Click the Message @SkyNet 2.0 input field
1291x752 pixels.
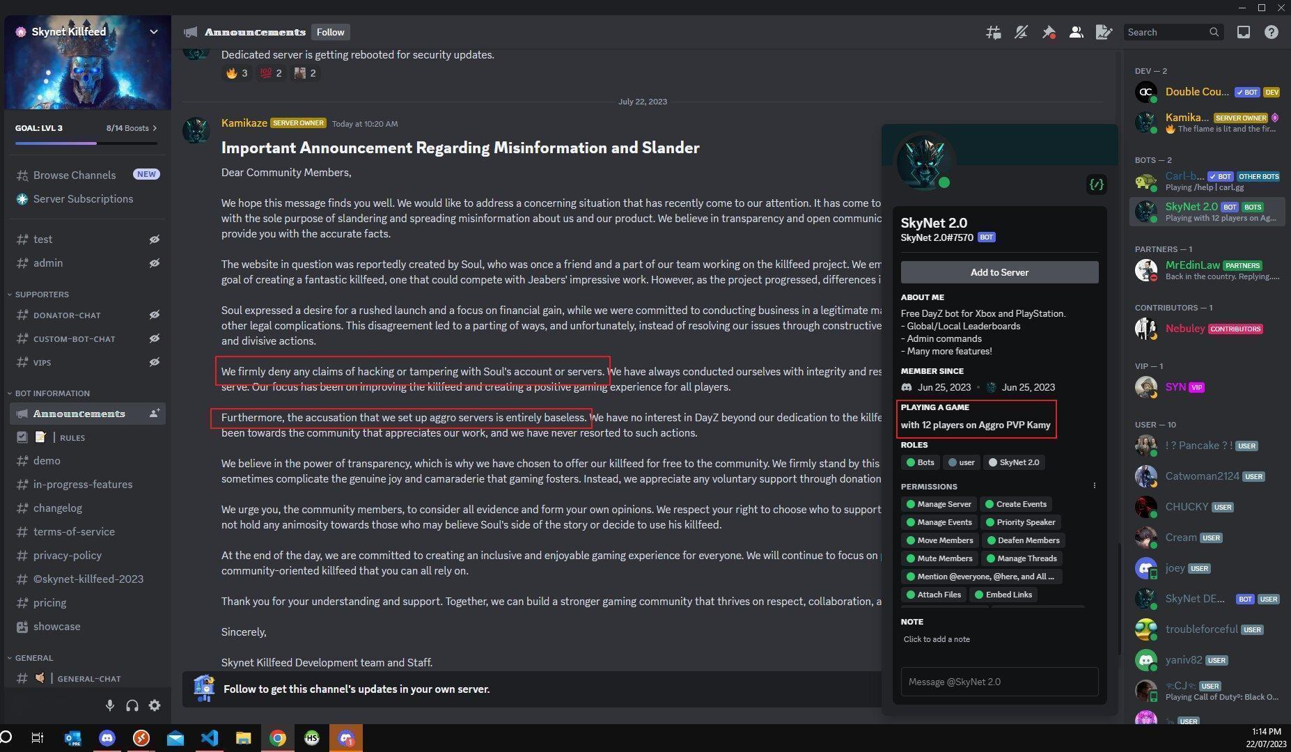(999, 682)
